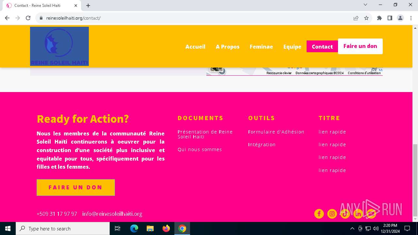Click the OUTILS footer heading

coord(262,118)
